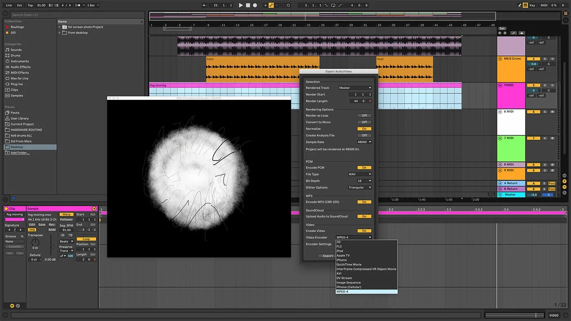Open the Max for Live category
571x321 pixels.
coord(20,78)
